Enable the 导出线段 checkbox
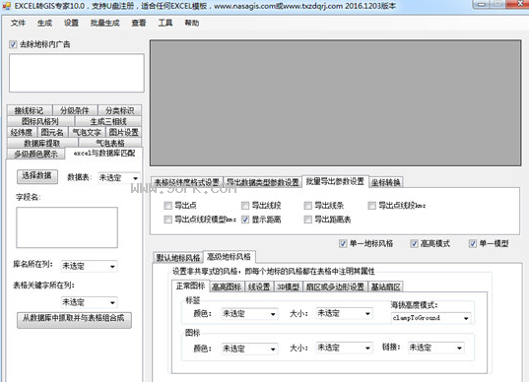 245,206
